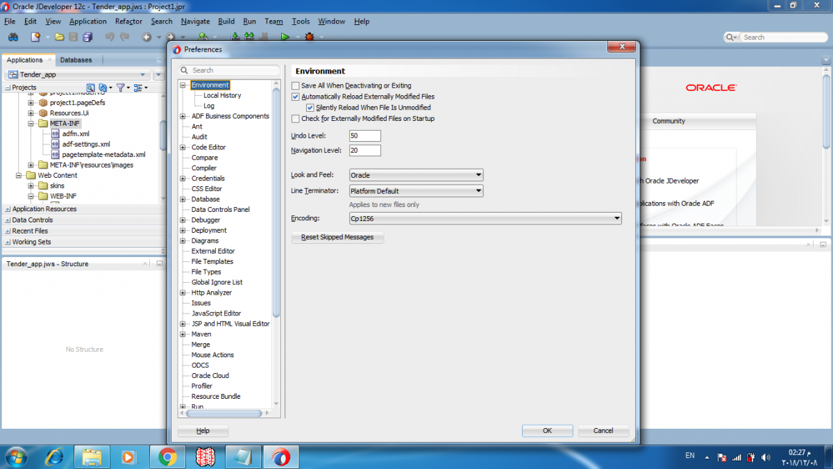This screenshot has width=833, height=469.
Task: Click OK in the Preferences dialog
Action: (547, 431)
